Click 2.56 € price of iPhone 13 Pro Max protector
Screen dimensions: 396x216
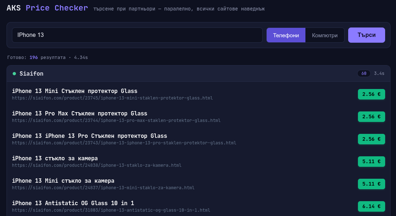click(x=371, y=117)
